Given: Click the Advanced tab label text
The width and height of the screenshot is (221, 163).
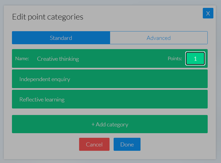Looking at the screenshot, I should coord(158,38).
